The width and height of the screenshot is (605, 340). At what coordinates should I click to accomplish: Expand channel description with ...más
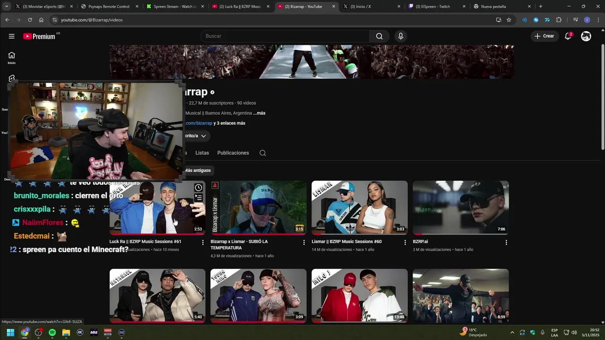click(x=259, y=113)
